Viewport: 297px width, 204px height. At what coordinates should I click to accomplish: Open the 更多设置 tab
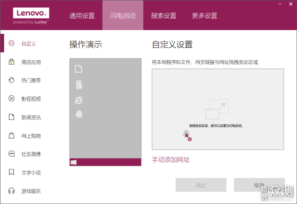point(204,16)
